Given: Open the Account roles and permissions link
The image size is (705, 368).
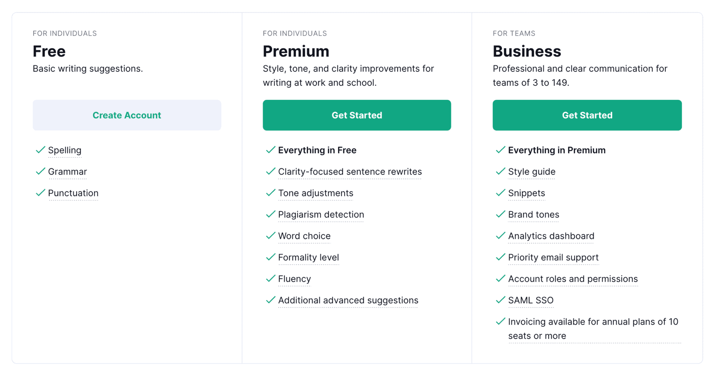Looking at the screenshot, I should 573,279.
